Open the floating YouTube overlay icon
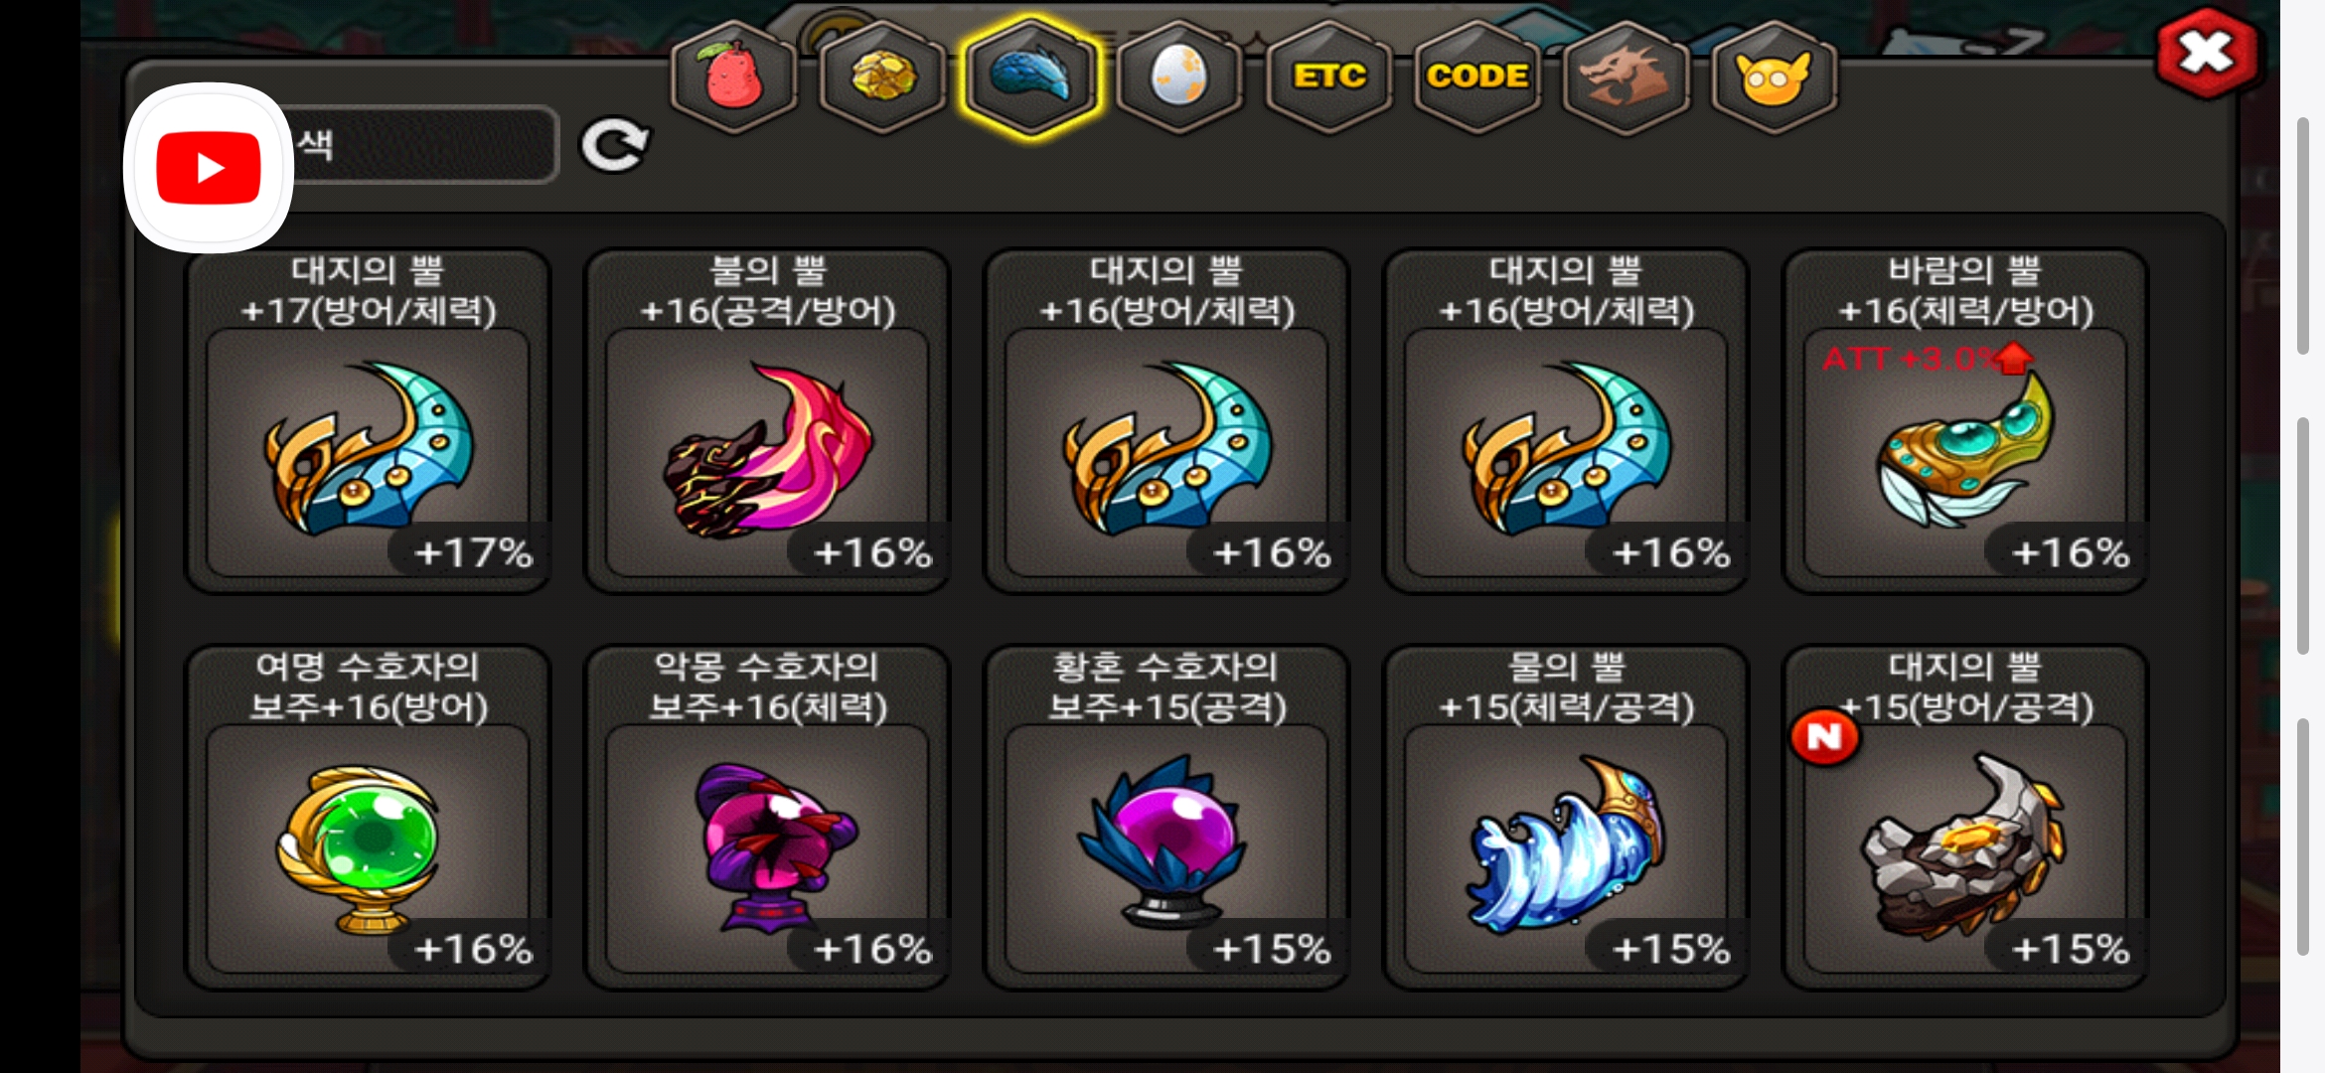Screen dimensions: 2325x1073 click(x=209, y=167)
